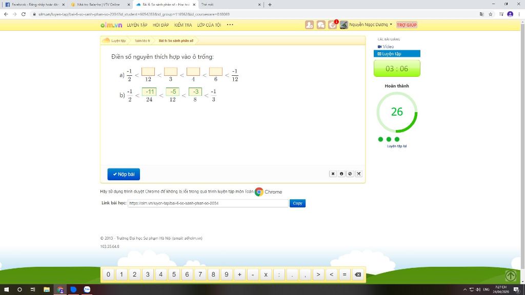This screenshot has height=295, width=525.
Task: Open Windows Task View
Action: pyautogui.click(x=33, y=290)
